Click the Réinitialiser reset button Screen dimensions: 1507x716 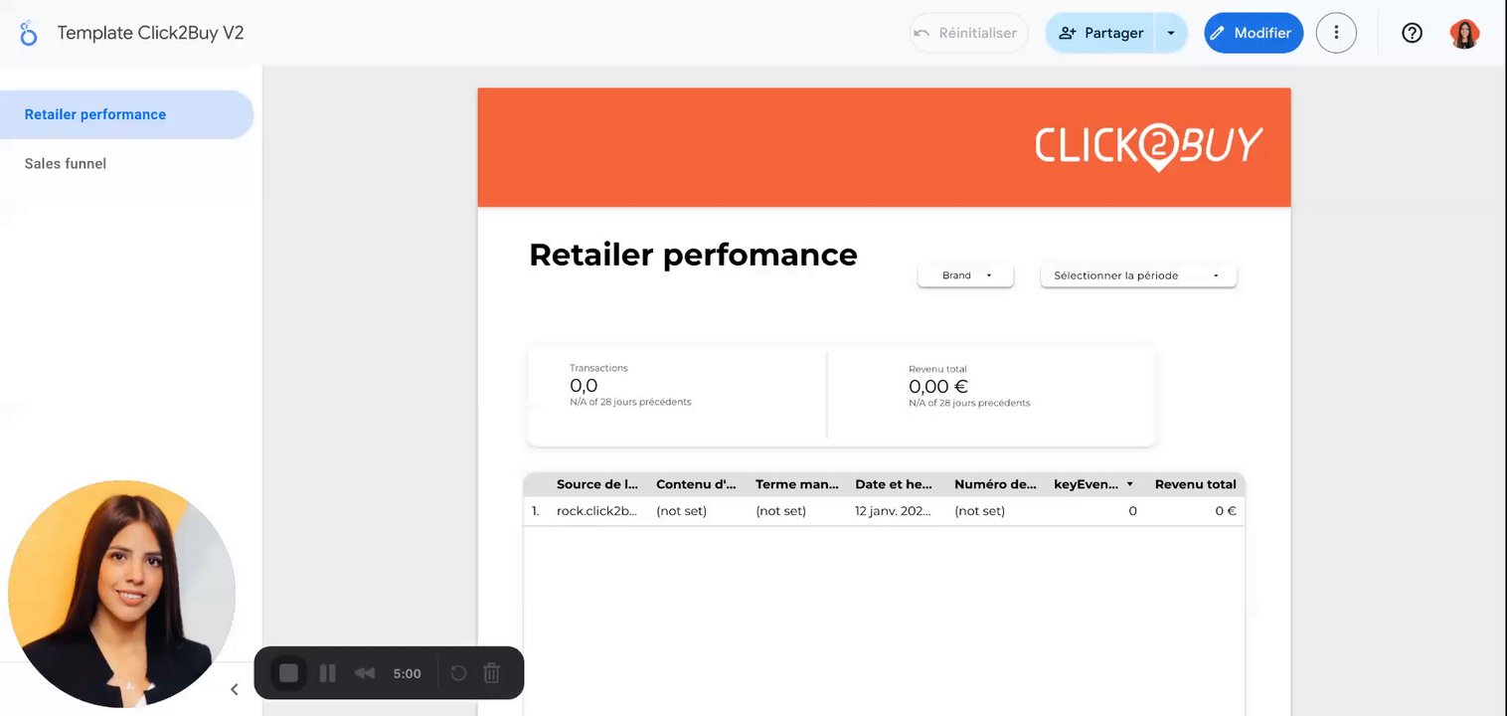click(x=968, y=33)
